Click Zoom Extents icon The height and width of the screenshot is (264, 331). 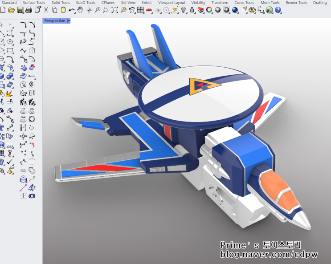114,10
